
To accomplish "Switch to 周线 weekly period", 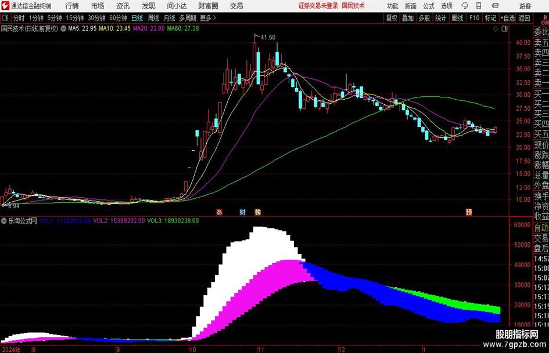I will [x=153, y=18].
